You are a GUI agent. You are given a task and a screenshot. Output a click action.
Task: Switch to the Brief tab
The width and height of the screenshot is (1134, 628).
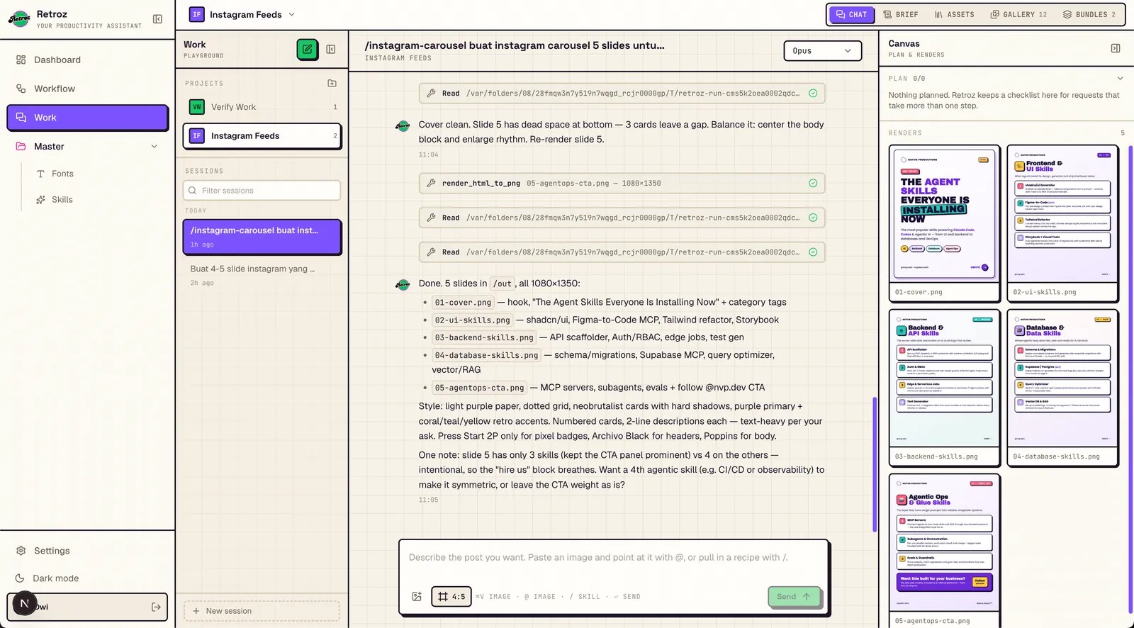pos(901,14)
